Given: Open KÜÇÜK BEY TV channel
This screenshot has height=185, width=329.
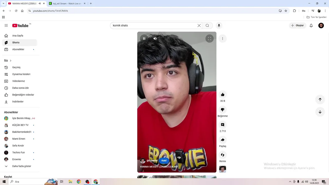Looking at the screenshot, I should (20, 125).
